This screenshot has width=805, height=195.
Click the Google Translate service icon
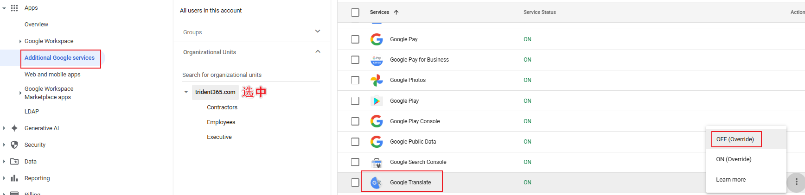377,182
